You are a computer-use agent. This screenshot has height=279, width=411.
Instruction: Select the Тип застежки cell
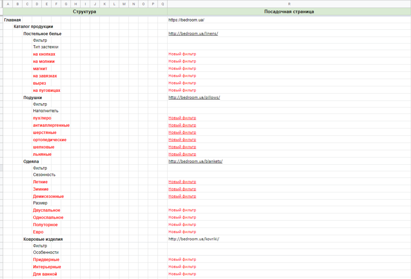(x=46, y=47)
